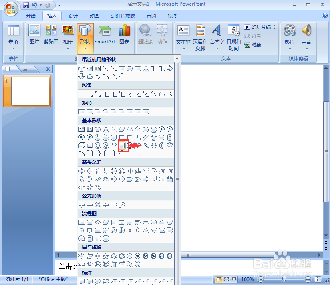Viewport: 330px width, 285px height.
Task: Click zoom in plus button
Action: pos(308,279)
